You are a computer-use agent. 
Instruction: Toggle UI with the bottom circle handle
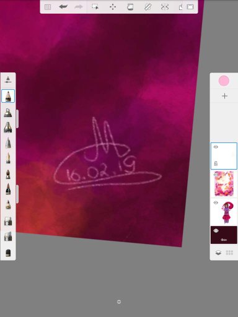click(x=119, y=302)
